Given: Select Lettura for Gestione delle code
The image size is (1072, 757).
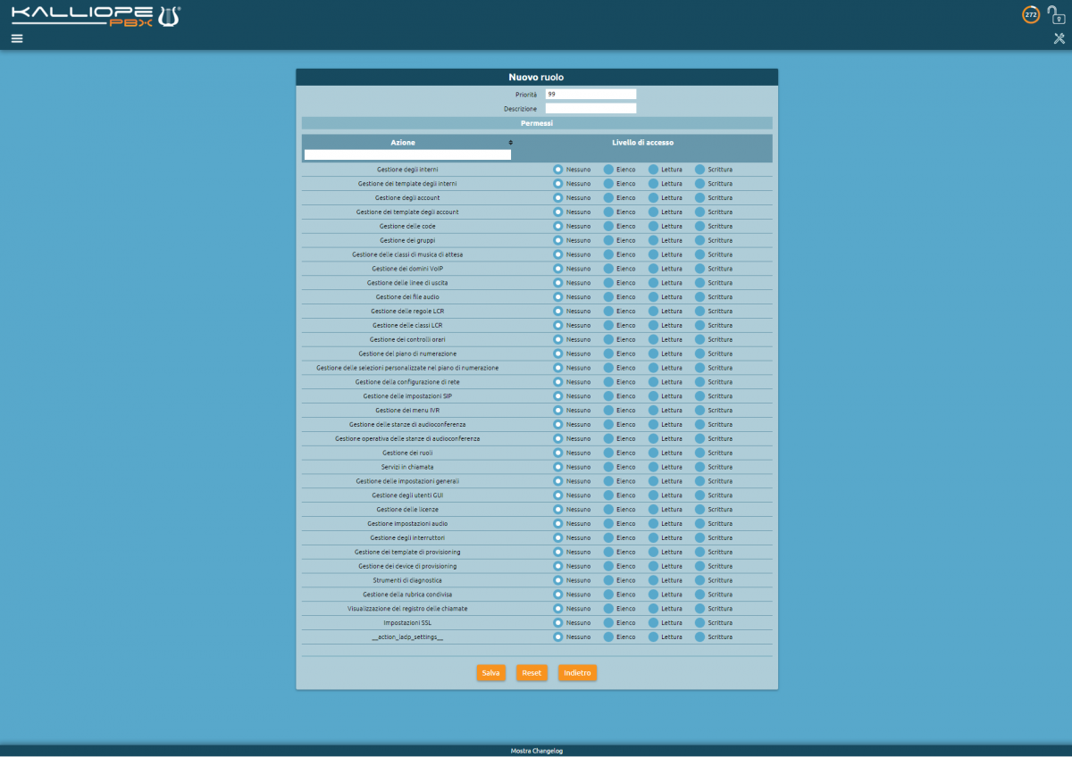Looking at the screenshot, I should click(x=653, y=226).
